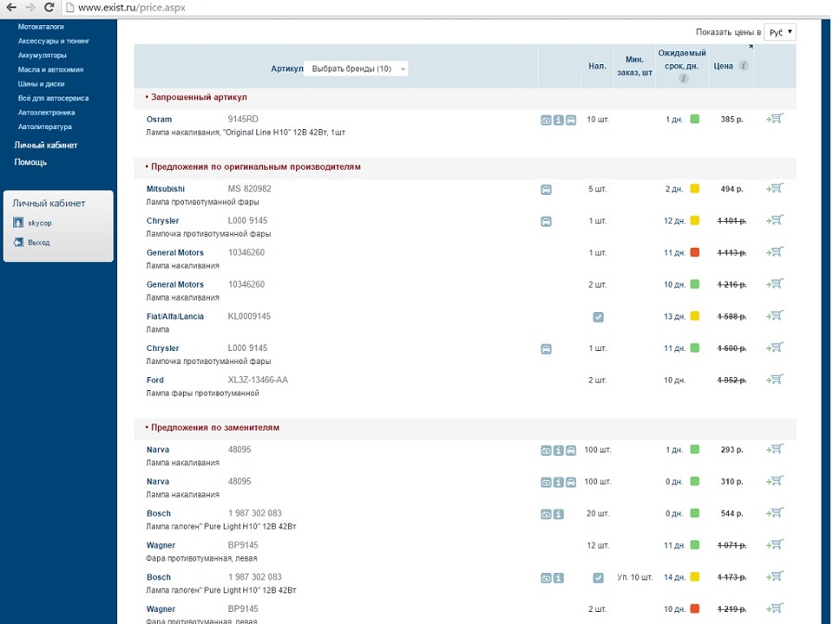833x624 pixels.
Task: Click the skycop username link
Action: coord(40,223)
